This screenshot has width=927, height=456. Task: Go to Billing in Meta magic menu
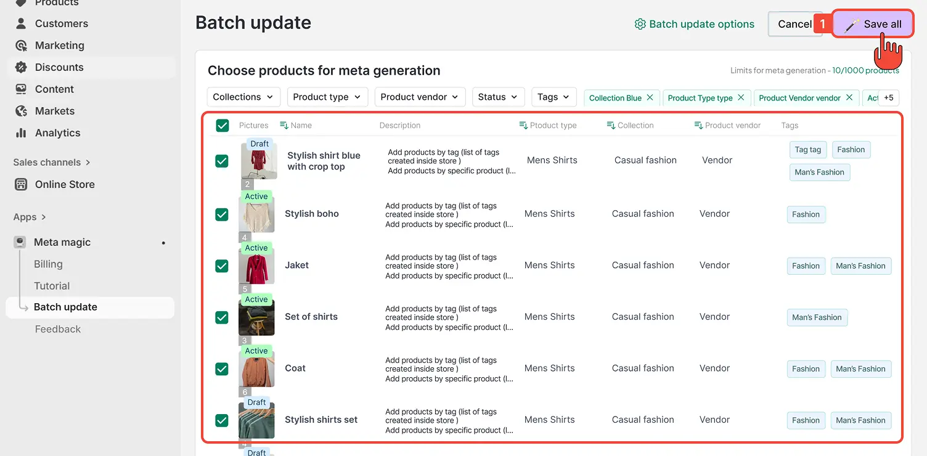click(48, 264)
